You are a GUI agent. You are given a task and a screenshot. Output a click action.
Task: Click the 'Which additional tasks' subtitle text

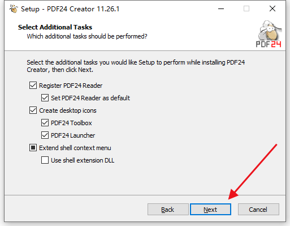(x=87, y=36)
